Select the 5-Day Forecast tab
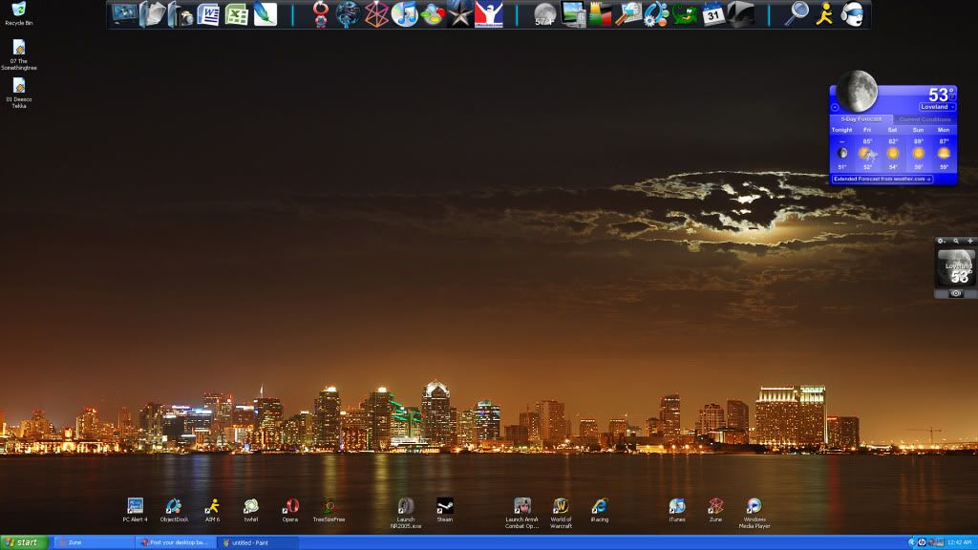 tap(861, 119)
